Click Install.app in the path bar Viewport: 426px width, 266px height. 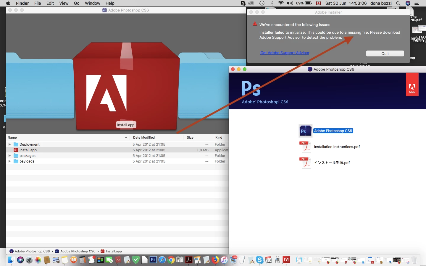[x=111, y=251]
